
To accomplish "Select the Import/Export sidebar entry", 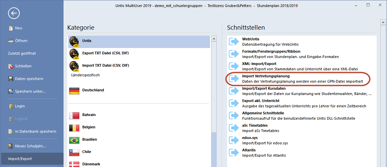I will [x=31, y=159].
